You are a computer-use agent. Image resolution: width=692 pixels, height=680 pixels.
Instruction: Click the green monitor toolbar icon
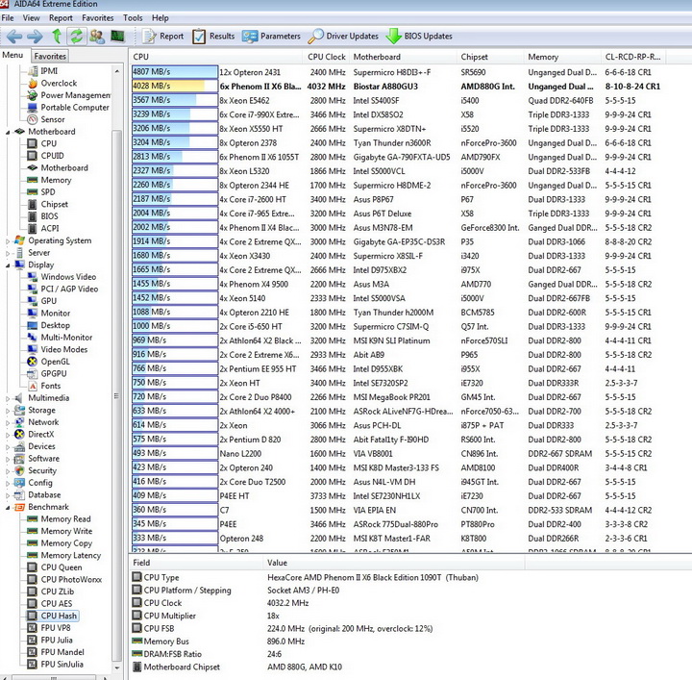coord(117,36)
